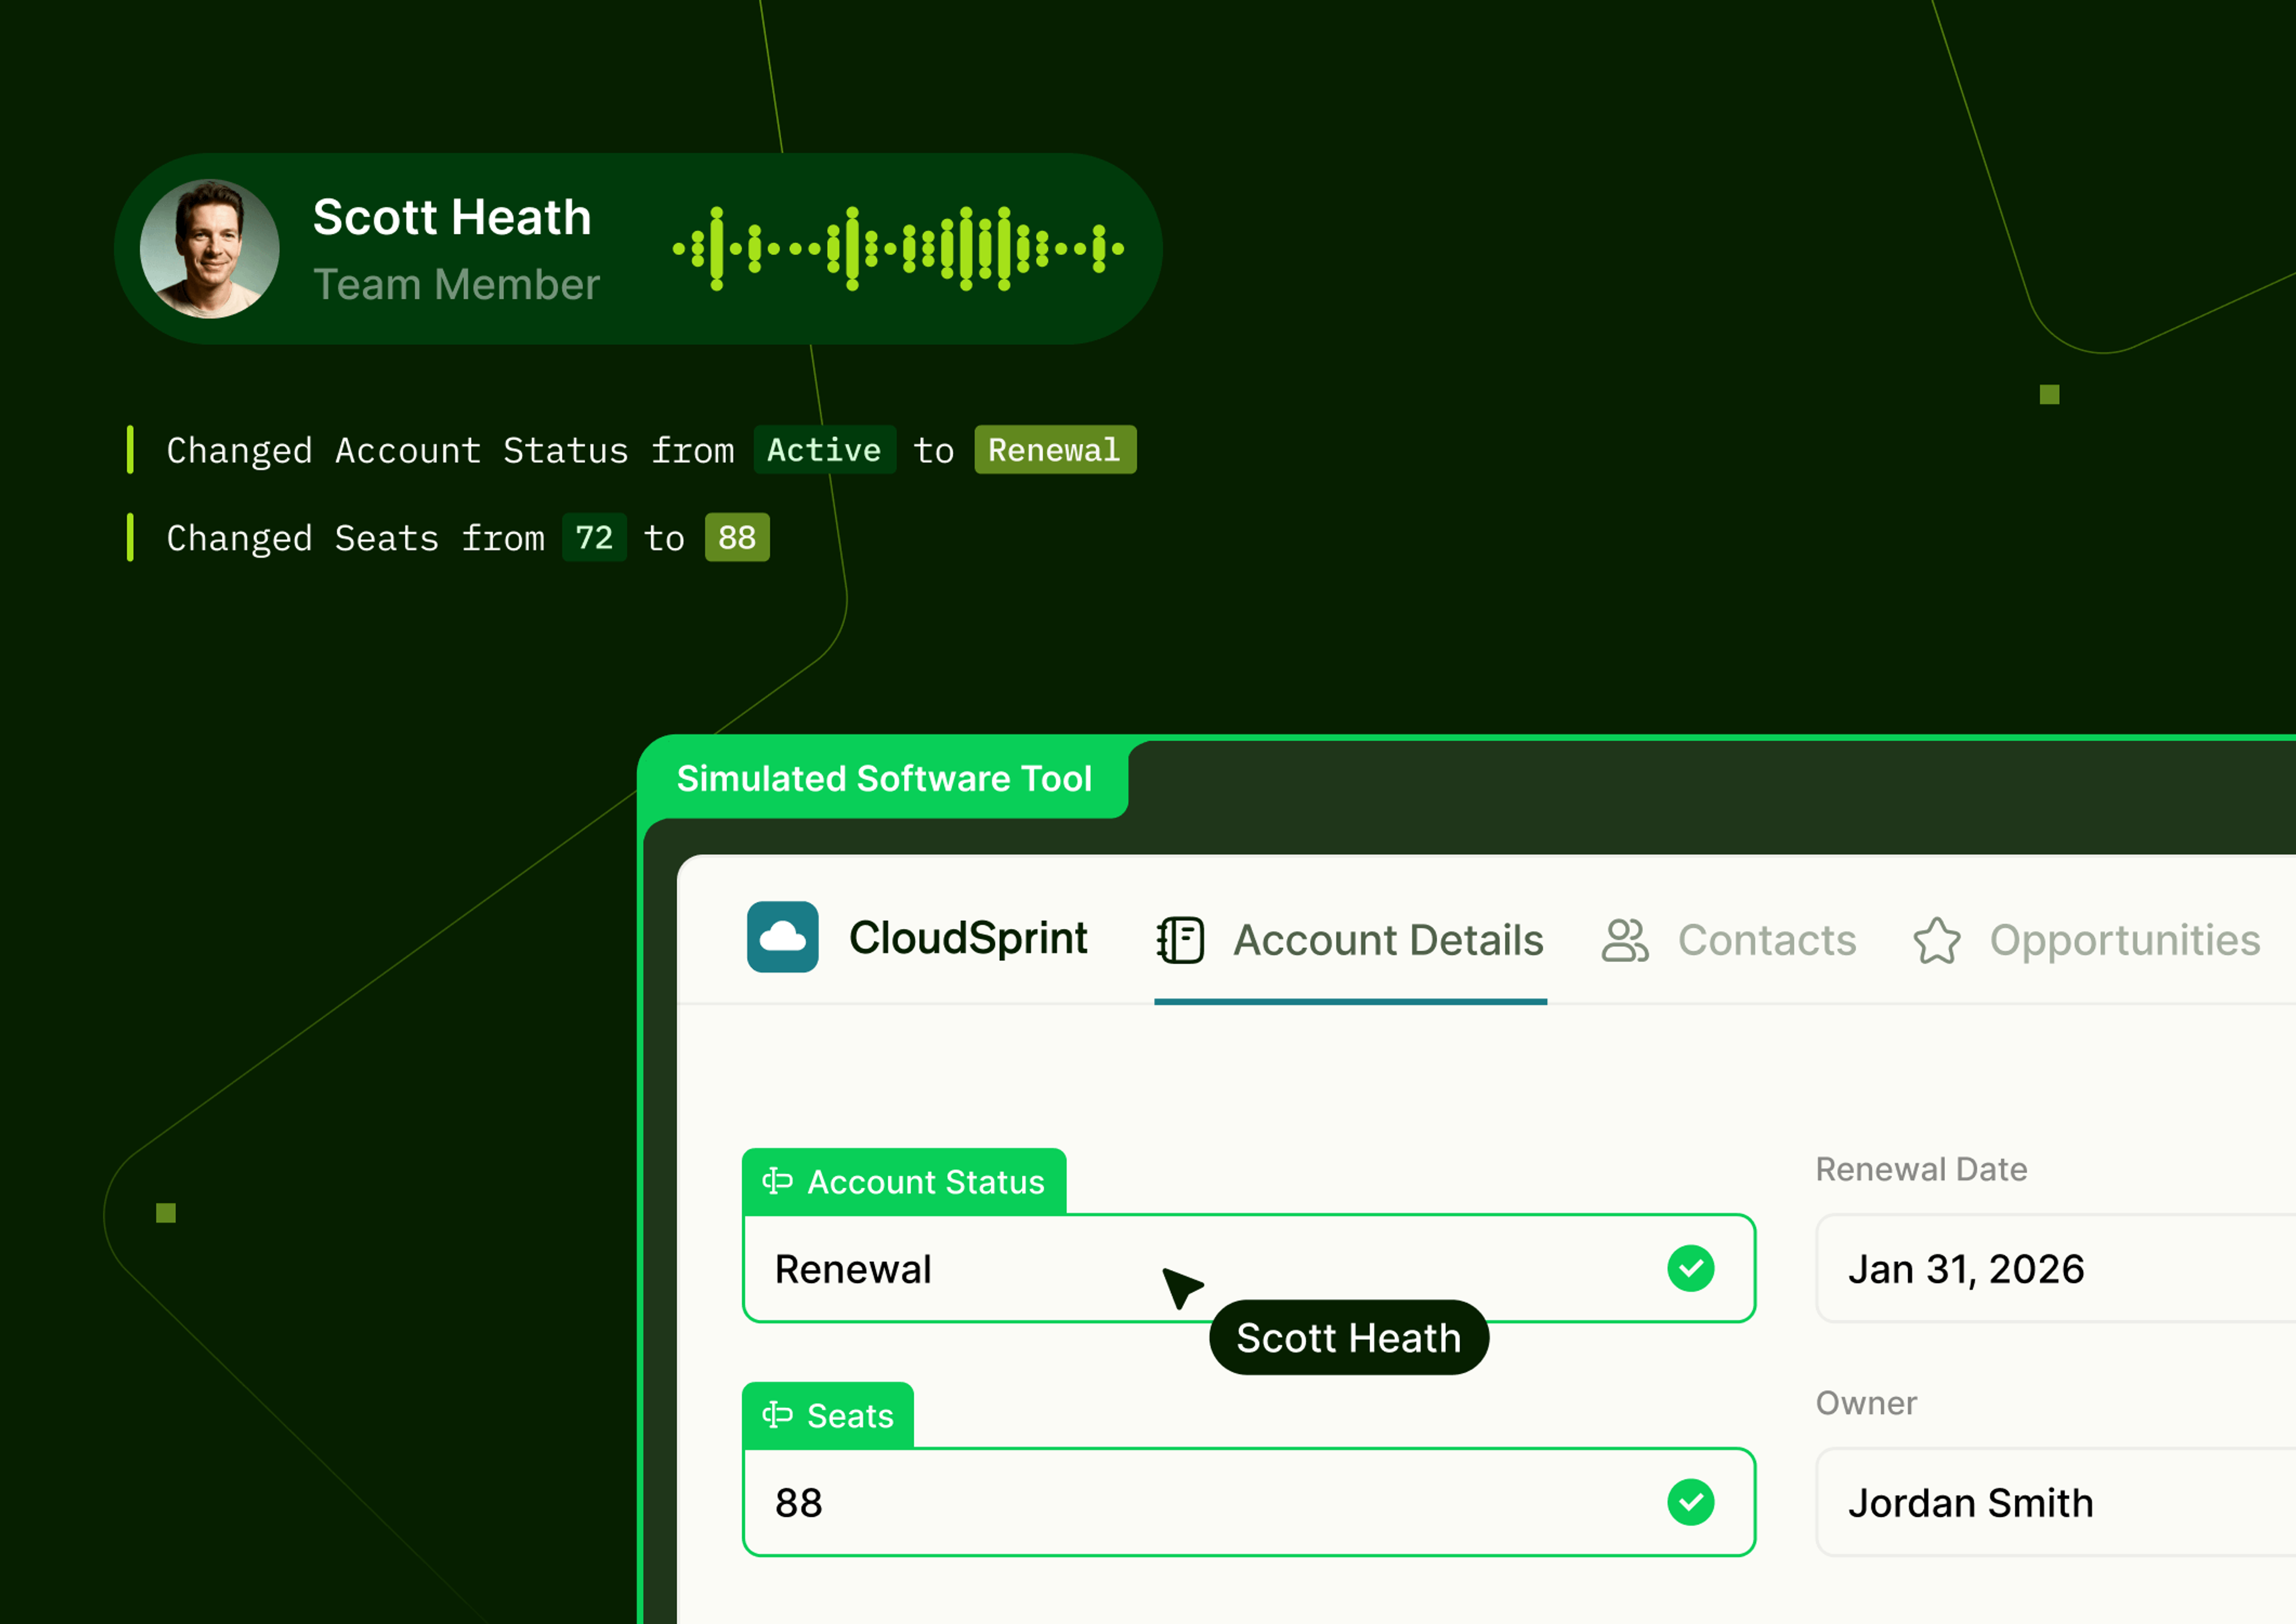Select the Account Details tab

coord(1387,940)
